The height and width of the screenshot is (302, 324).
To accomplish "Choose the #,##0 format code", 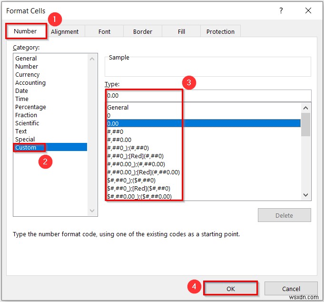I will pyautogui.click(x=204, y=131).
